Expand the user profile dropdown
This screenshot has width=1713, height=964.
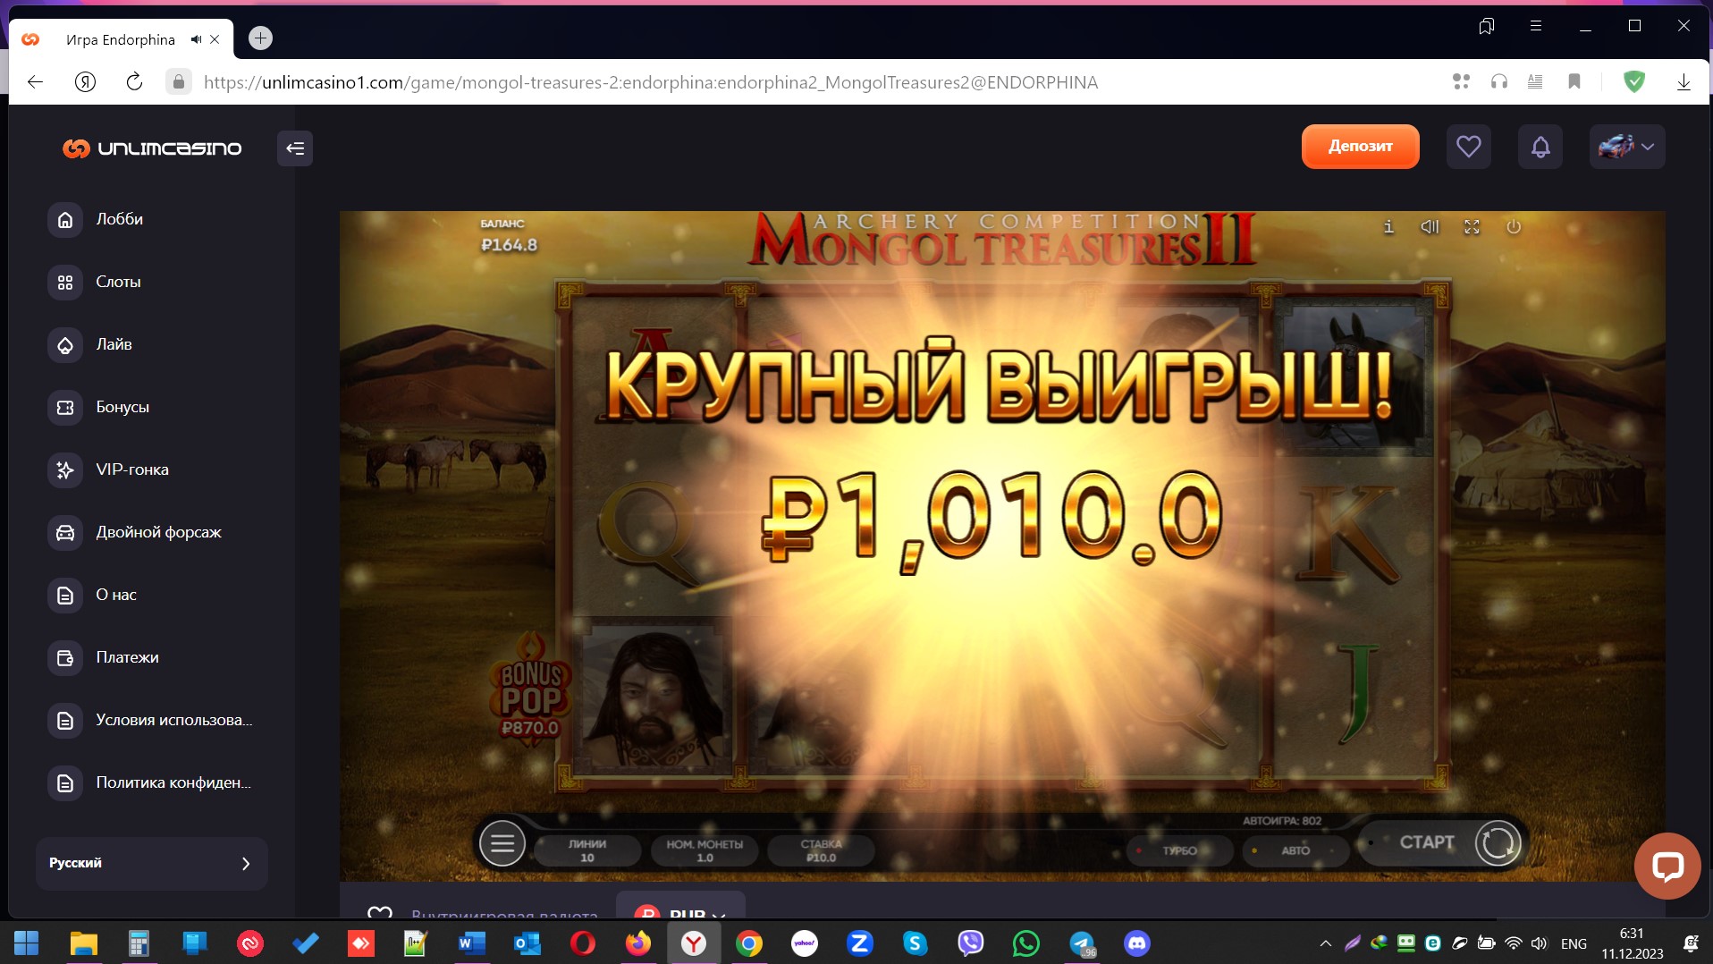point(1626,147)
